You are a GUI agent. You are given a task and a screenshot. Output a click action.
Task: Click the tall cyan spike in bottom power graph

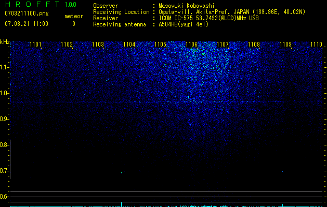tap(122, 204)
